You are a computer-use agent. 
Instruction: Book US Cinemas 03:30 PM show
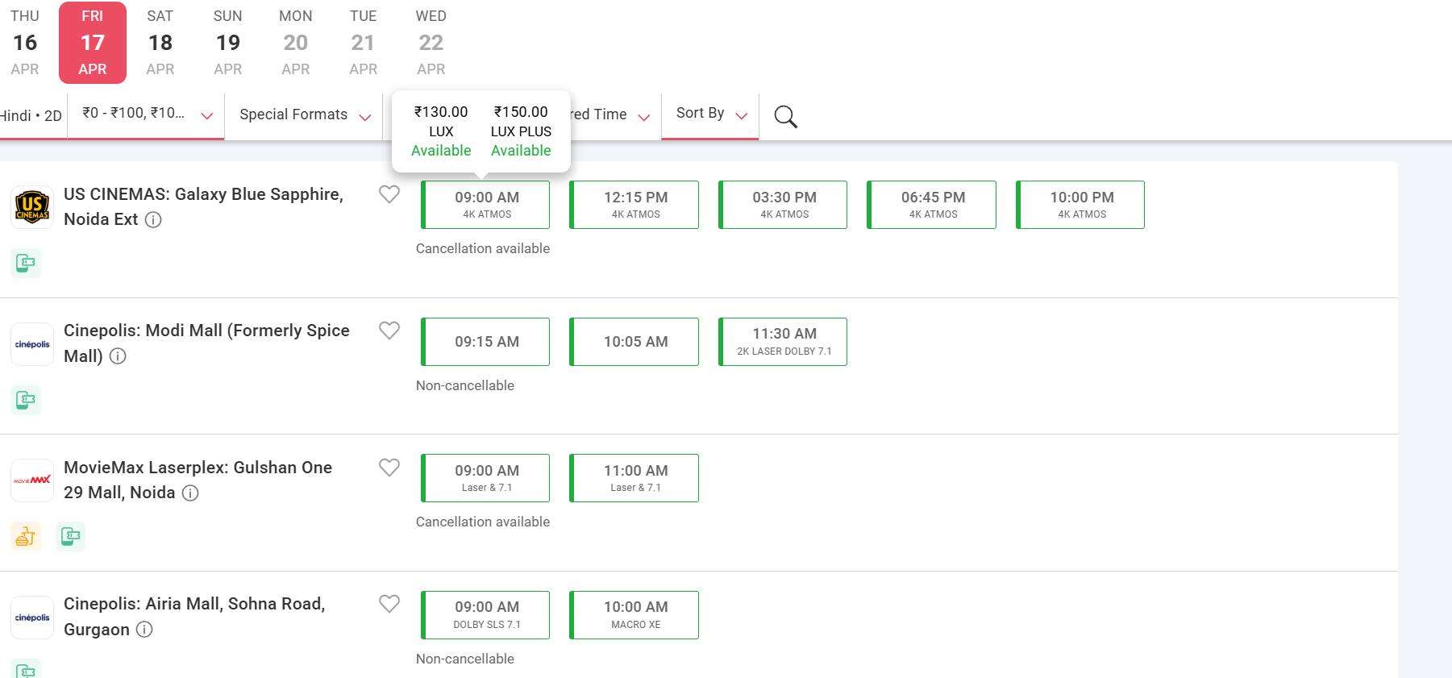pyautogui.click(x=783, y=205)
